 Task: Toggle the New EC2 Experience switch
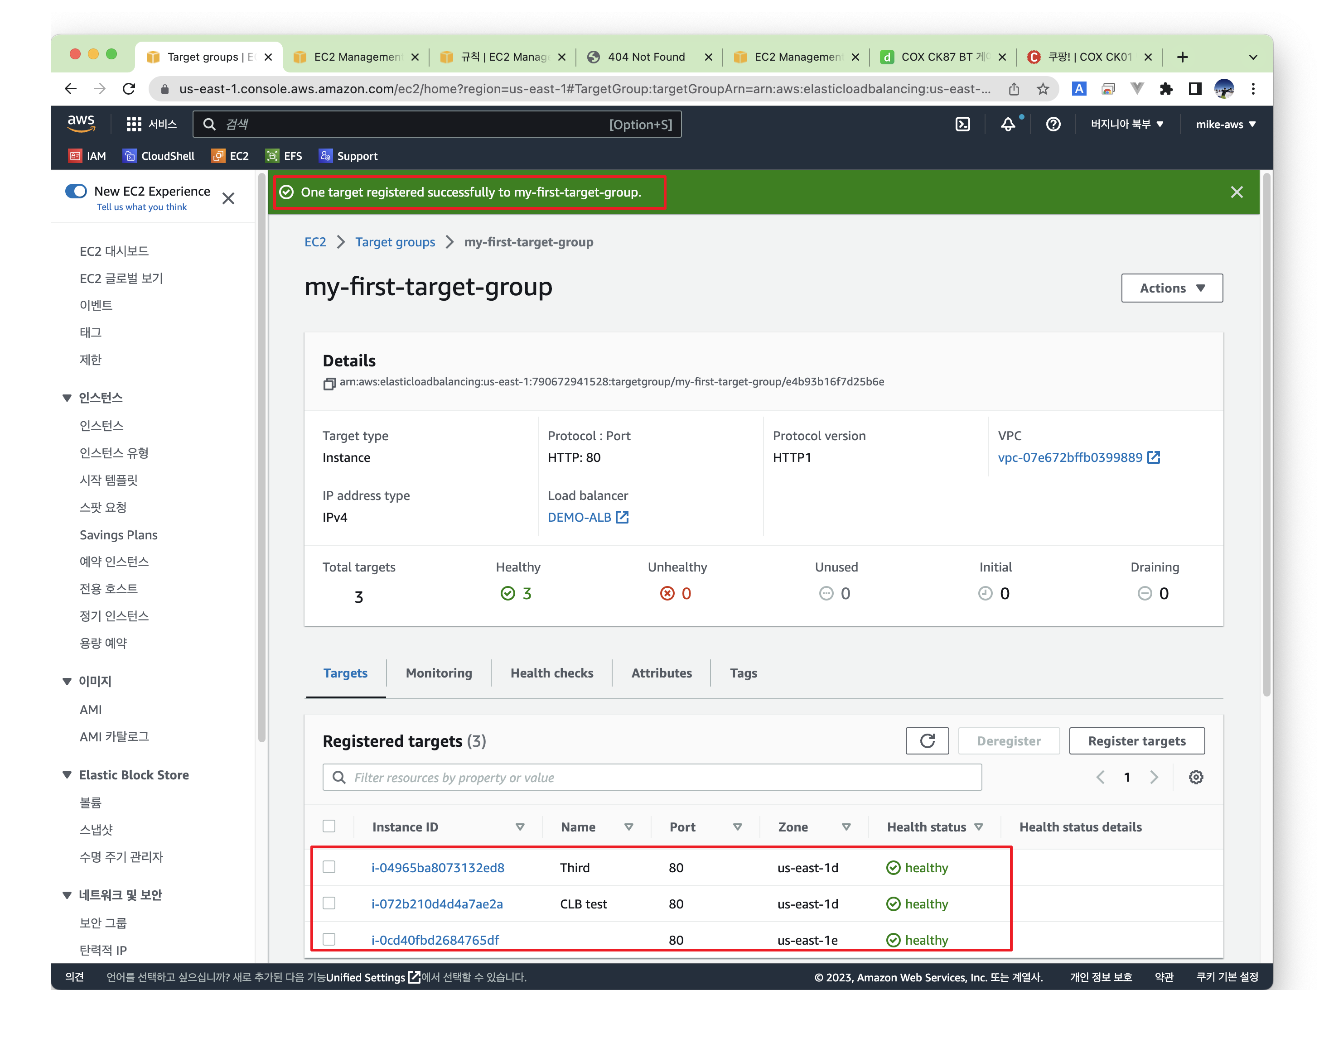pyautogui.click(x=77, y=191)
